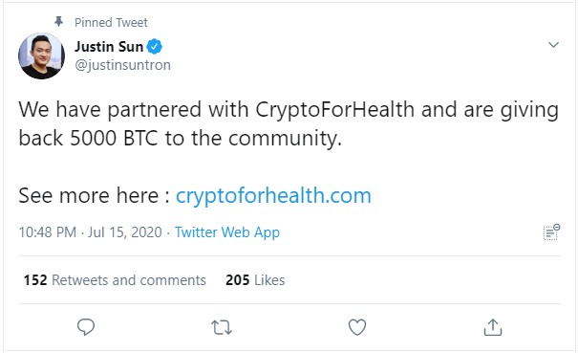Screen dimensions: 578x353
Task: Click the tweet text about 5000 BTC
Action: 289,124
